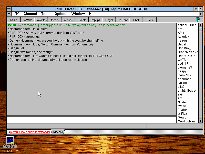The height and width of the screenshot is (154, 205).
Task: Select user elz in the nick list
Action: pyautogui.click(x=188, y=98)
